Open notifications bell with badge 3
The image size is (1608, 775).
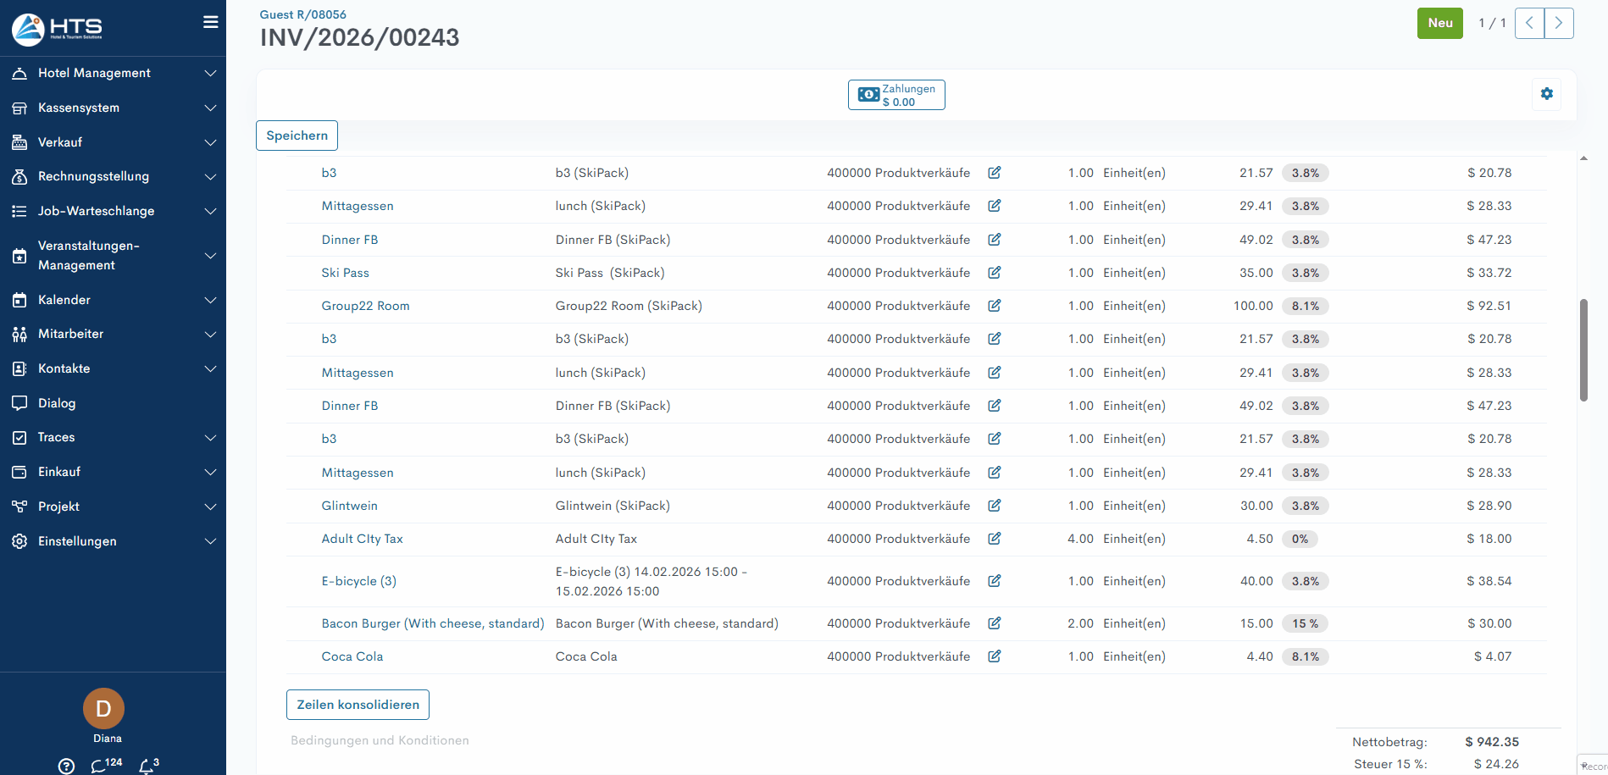147,766
